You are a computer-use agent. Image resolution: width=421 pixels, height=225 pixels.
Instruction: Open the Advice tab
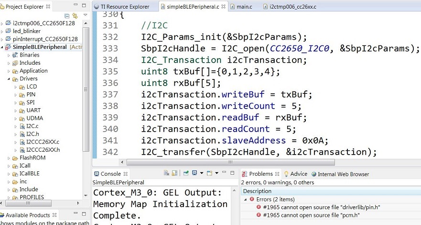[296, 174]
